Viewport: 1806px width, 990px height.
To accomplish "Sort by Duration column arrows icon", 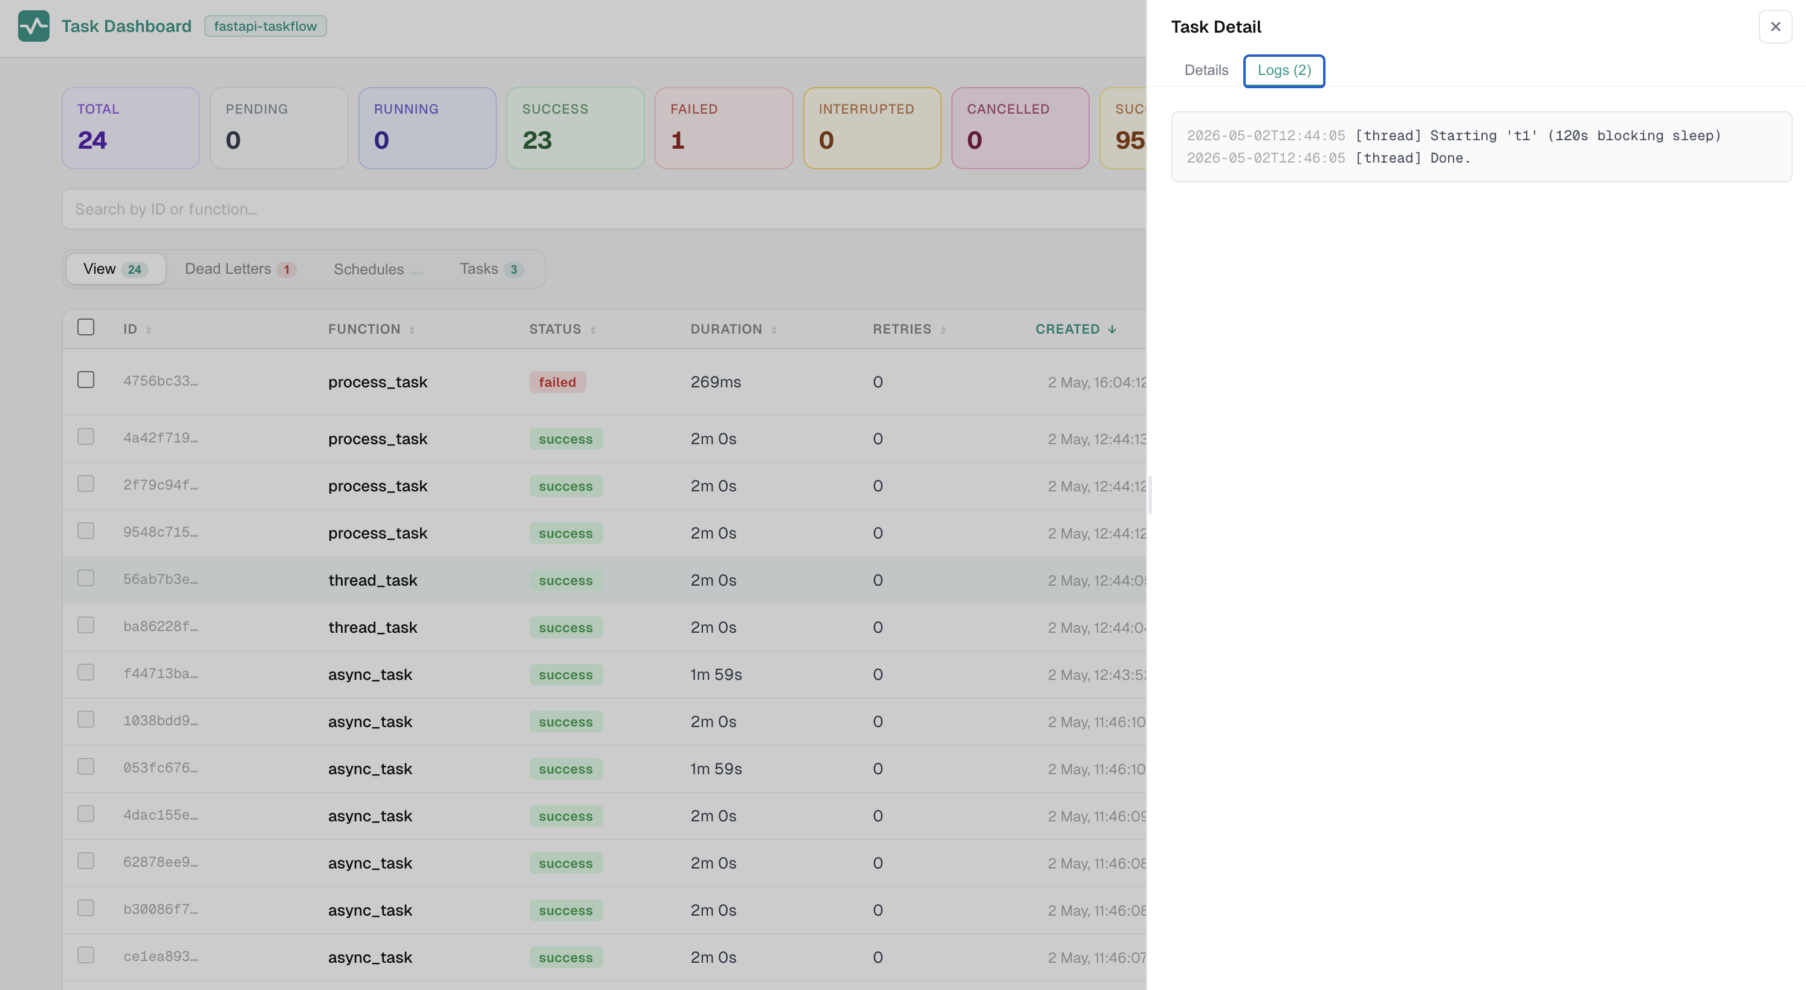I will pos(774,330).
